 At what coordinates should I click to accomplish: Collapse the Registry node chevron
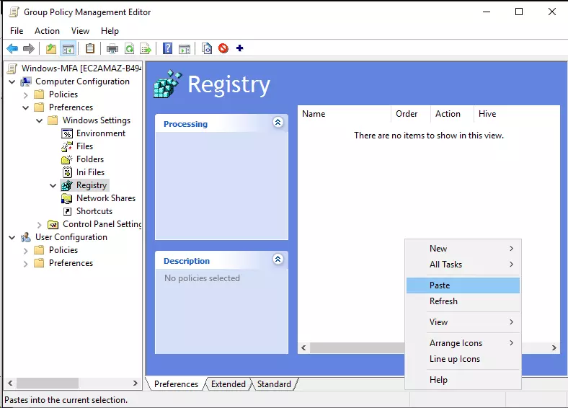pyautogui.click(x=53, y=185)
